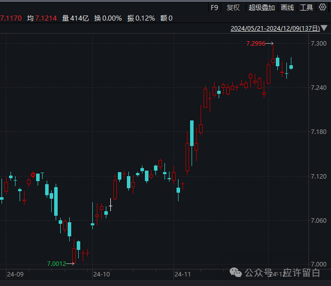Click the 量 414亿 volume readout
The height and width of the screenshot is (286, 331).
75,18
